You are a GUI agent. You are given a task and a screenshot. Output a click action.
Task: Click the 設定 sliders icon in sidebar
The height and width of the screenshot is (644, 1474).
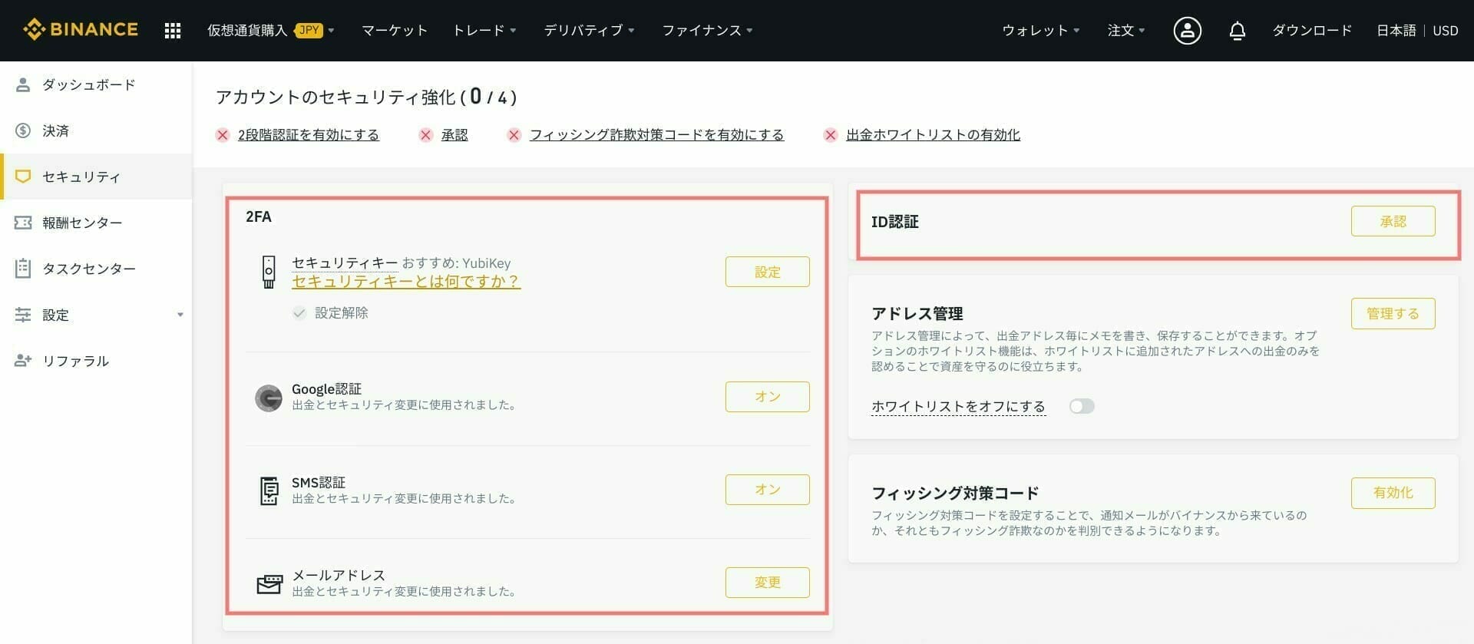coord(23,315)
